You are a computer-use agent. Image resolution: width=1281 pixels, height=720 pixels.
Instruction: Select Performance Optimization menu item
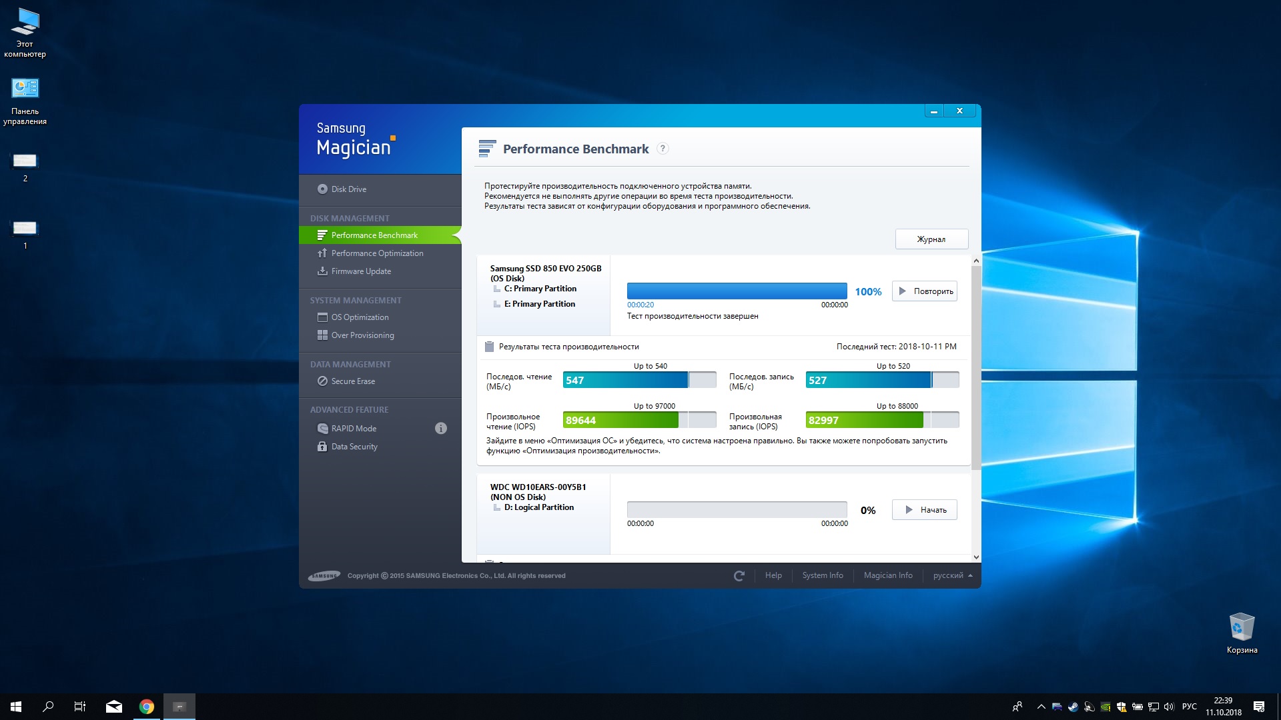(x=377, y=253)
